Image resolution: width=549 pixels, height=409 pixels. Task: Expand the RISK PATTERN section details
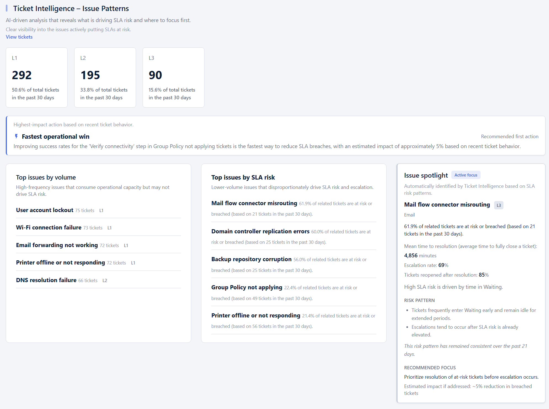click(419, 300)
